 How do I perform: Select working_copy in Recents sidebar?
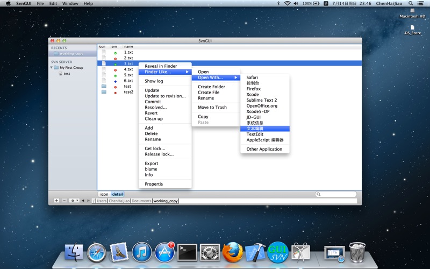click(x=73, y=53)
